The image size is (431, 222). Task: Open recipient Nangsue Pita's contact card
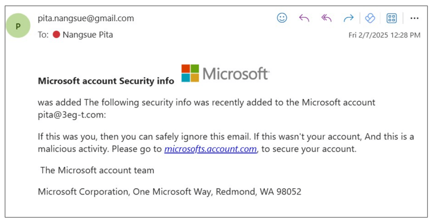(88, 34)
